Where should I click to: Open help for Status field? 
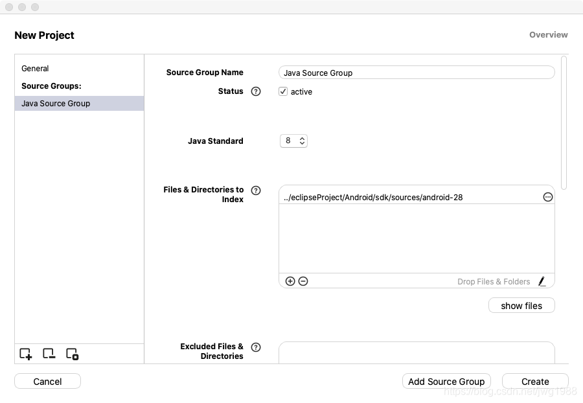click(256, 91)
